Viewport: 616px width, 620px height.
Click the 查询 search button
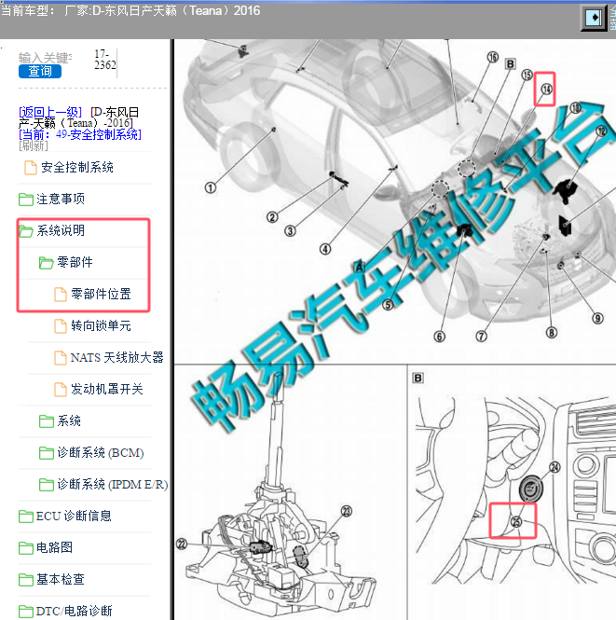[x=40, y=72]
